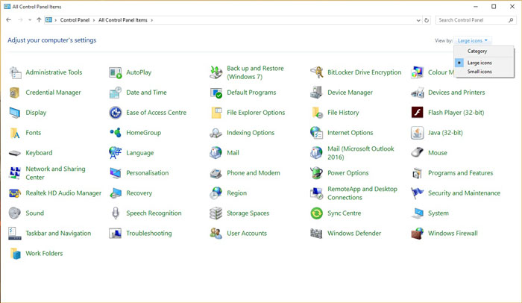Click the Windows Firewall icon
Screen dimensions: 522x303
[x=417, y=234]
